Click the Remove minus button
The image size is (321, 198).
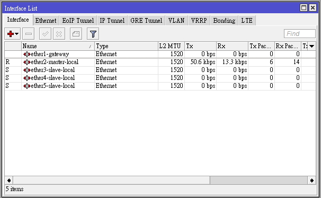click(x=28, y=34)
